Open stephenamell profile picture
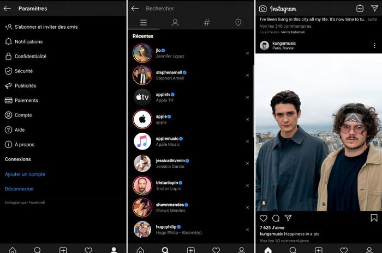The height and width of the screenshot is (253, 382). [142, 75]
